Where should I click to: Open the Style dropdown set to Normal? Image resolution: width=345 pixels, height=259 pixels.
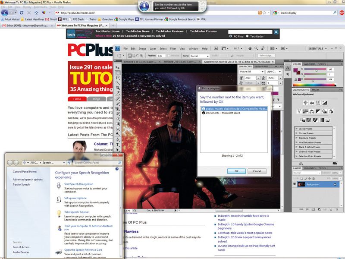[199, 56]
